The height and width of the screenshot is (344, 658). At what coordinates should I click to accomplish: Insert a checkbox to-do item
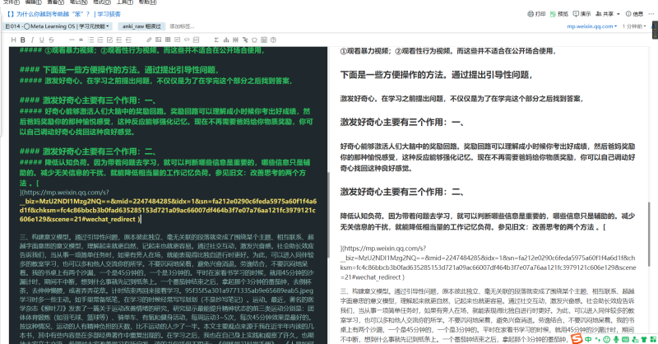(x=109, y=40)
